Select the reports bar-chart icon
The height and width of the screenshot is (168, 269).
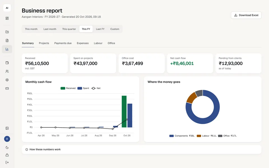(7, 49)
